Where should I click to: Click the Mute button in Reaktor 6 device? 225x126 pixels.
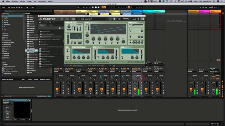point(7,120)
